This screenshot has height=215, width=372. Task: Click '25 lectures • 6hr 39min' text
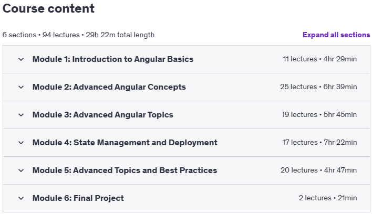point(318,87)
